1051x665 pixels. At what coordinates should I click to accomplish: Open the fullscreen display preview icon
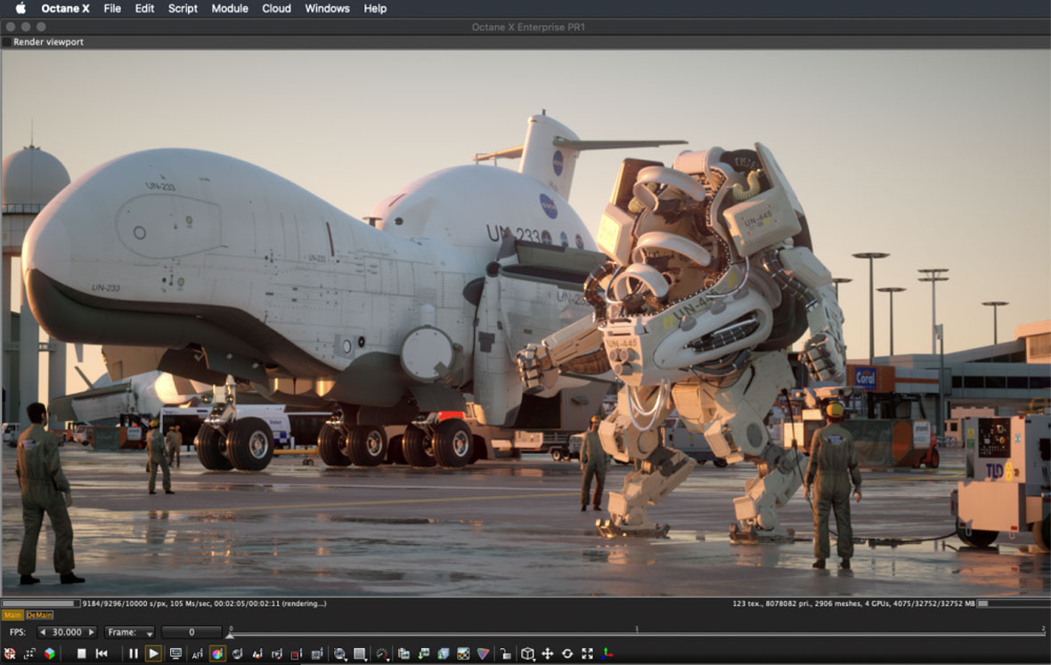[x=175, y=652]
